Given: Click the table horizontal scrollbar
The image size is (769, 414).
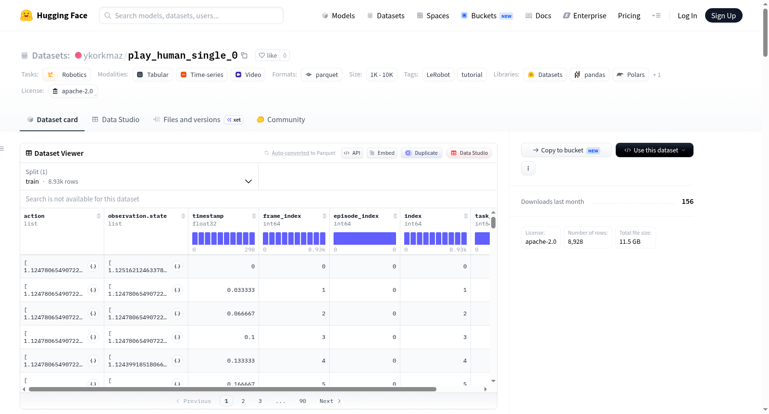Looking at the screenshot, I should pos(233,389).
